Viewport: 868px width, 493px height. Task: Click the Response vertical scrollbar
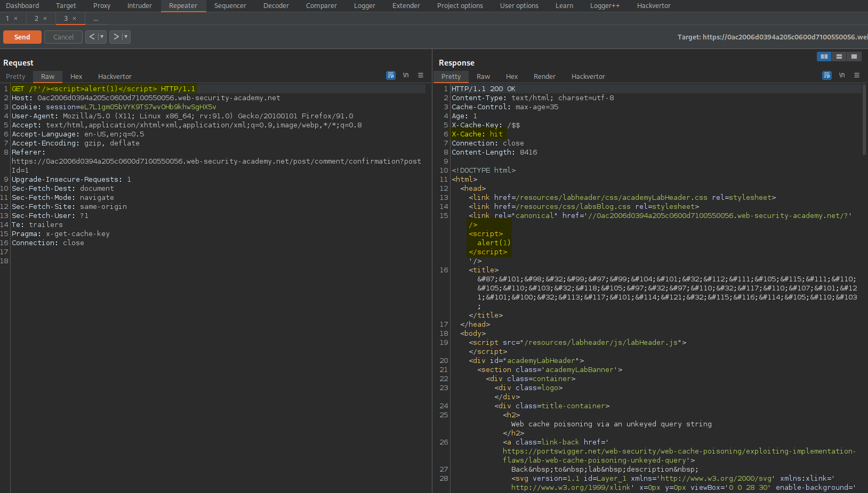[x=864, y=120]
